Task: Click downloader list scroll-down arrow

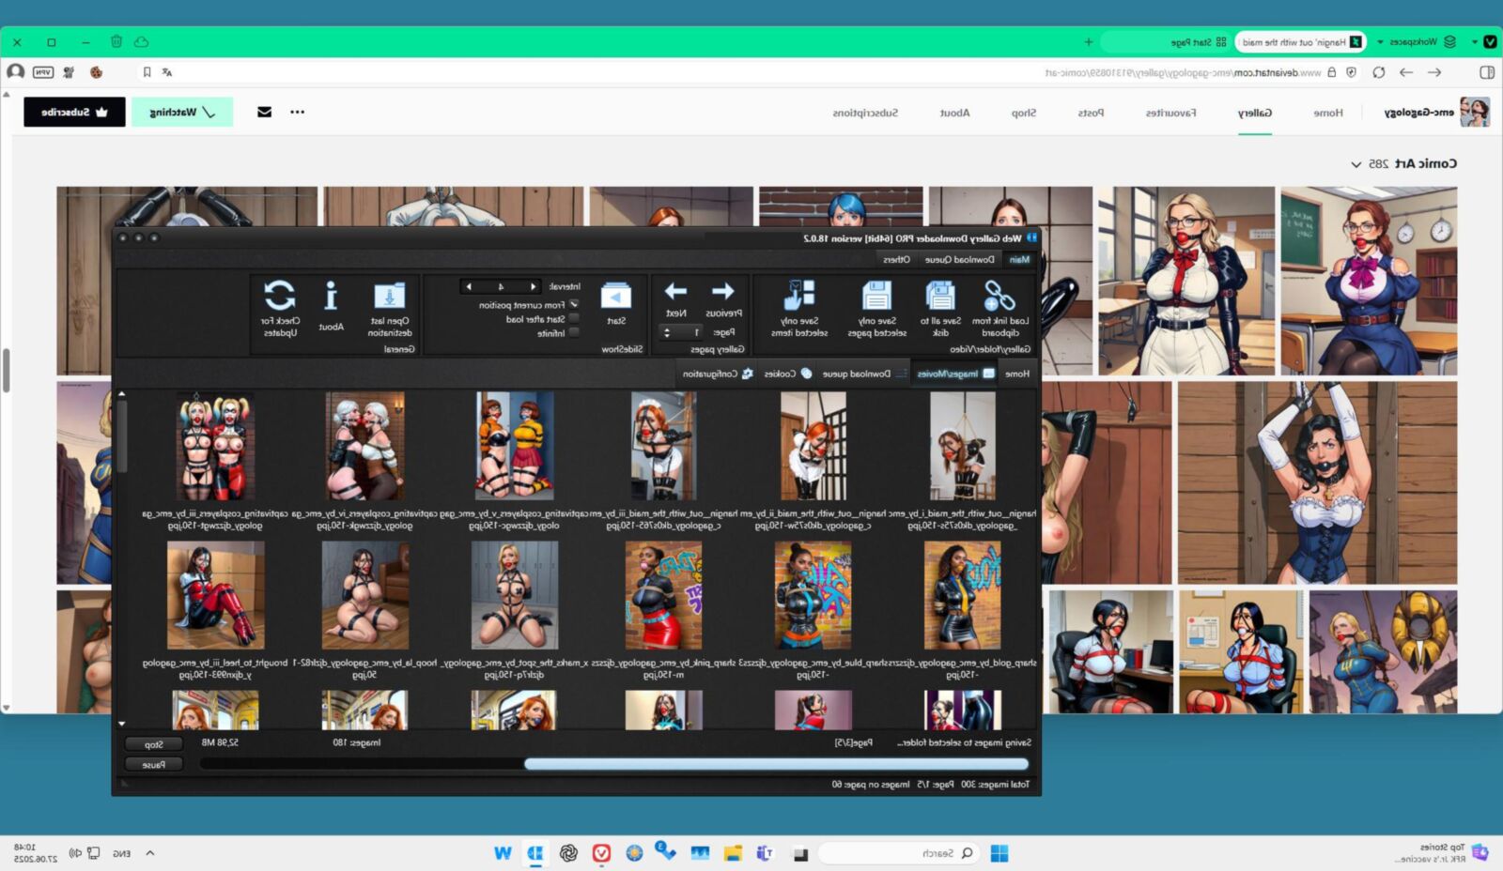Action: point(121,724)
